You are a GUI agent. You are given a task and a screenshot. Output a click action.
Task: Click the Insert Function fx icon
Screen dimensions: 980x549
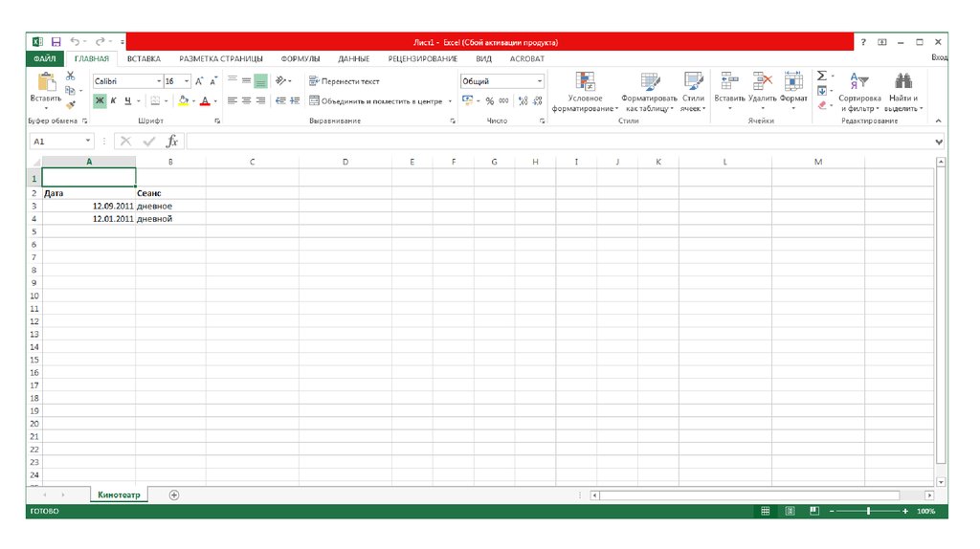coord(172,141)
